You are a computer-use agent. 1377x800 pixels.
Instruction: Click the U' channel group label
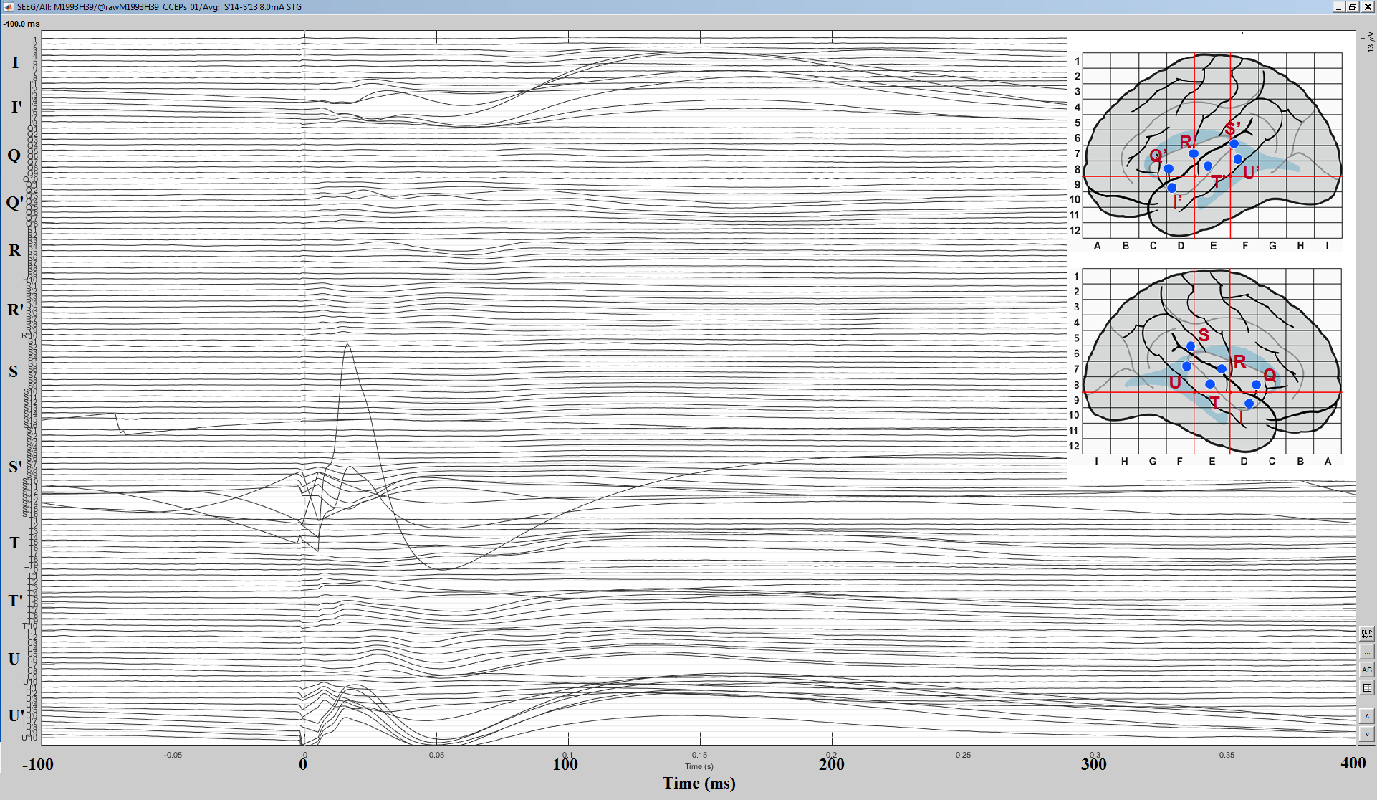tap(15, 715)
